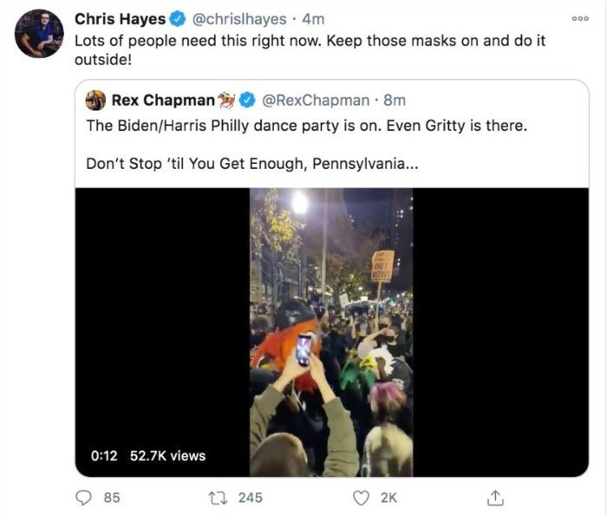
Task: Click the reply speech bubble icon
Action: point(85,497)
